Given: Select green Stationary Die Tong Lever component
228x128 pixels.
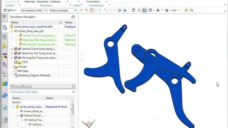Looking at the screenshot, I should [39, 40].
